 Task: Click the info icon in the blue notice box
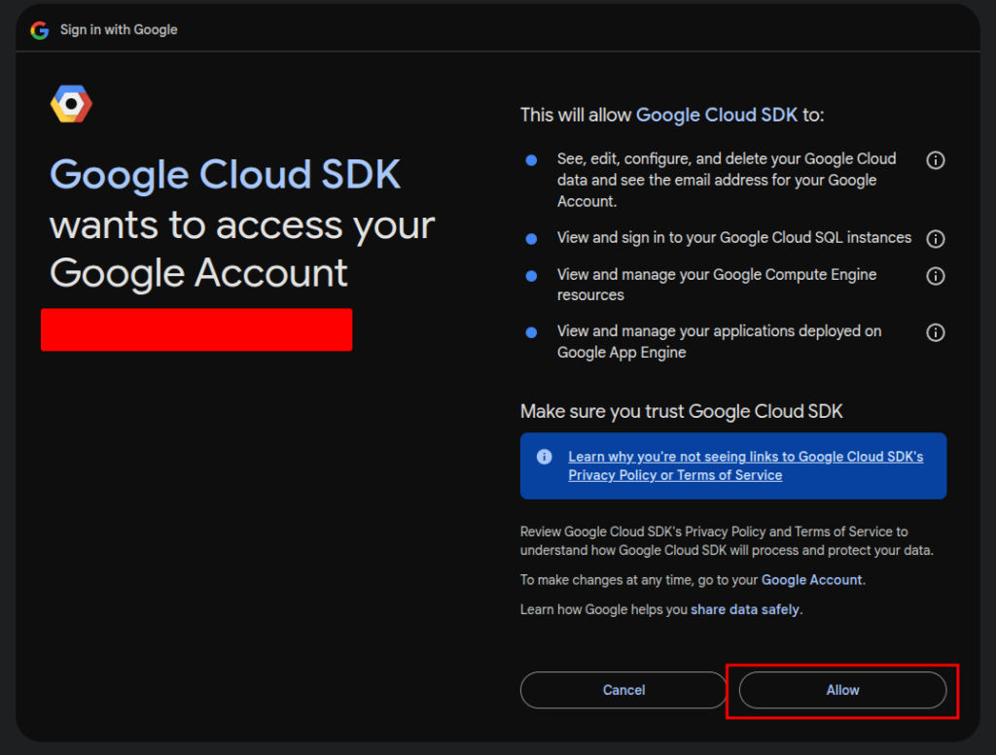tap(544, 457)
